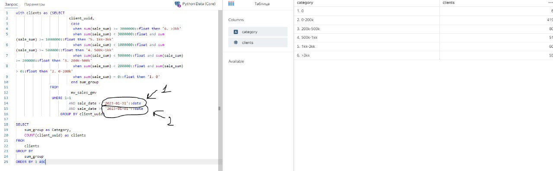Switch to the Запрос tab
The image size is (553, 171).
11,4
